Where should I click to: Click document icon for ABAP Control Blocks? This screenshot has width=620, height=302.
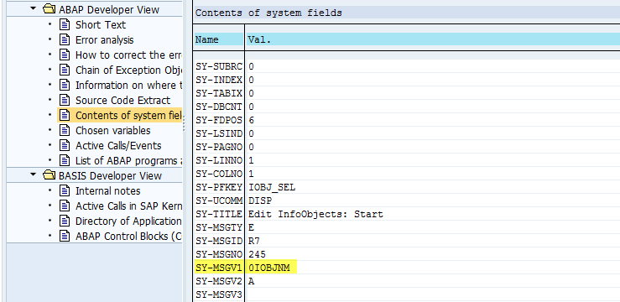coord(64,236)
